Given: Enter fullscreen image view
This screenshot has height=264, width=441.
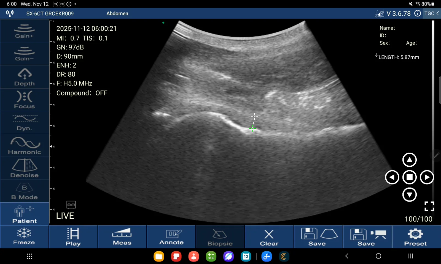Looking at the screenshot, I should tap(429, 206).
